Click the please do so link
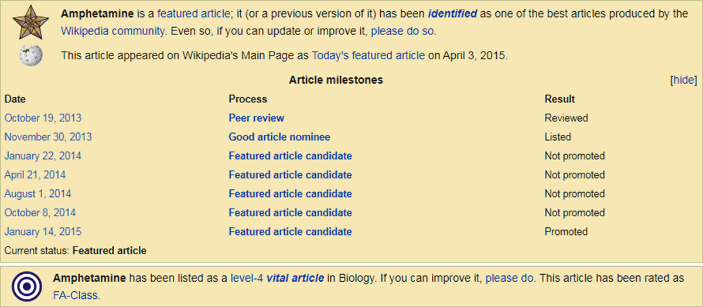Image resolution: width=703 pixels, height=307 pixels. (x=403, y=31)
